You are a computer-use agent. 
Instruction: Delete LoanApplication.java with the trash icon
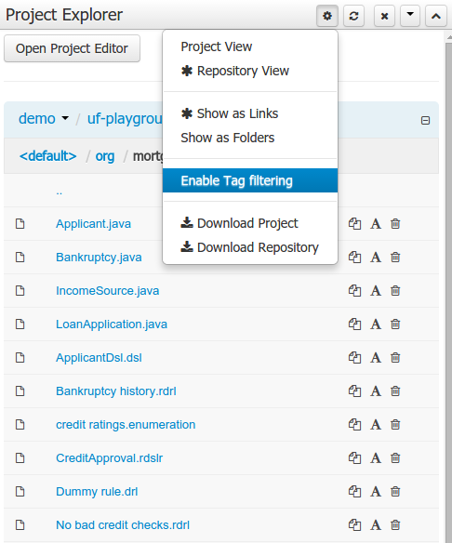[395, 324]
